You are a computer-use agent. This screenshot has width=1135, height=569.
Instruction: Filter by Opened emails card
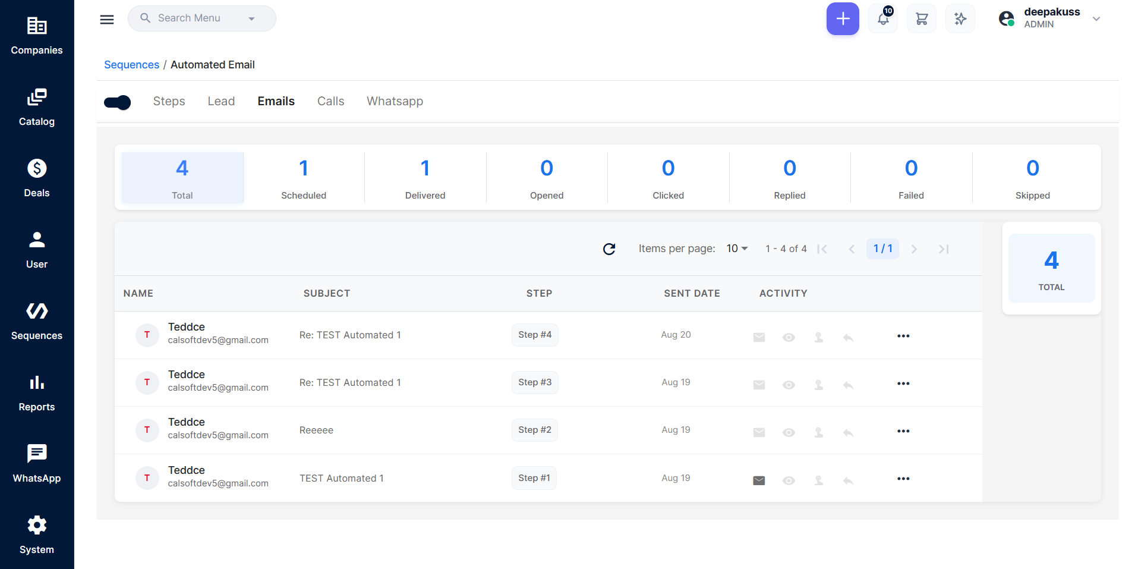point(547,178)
